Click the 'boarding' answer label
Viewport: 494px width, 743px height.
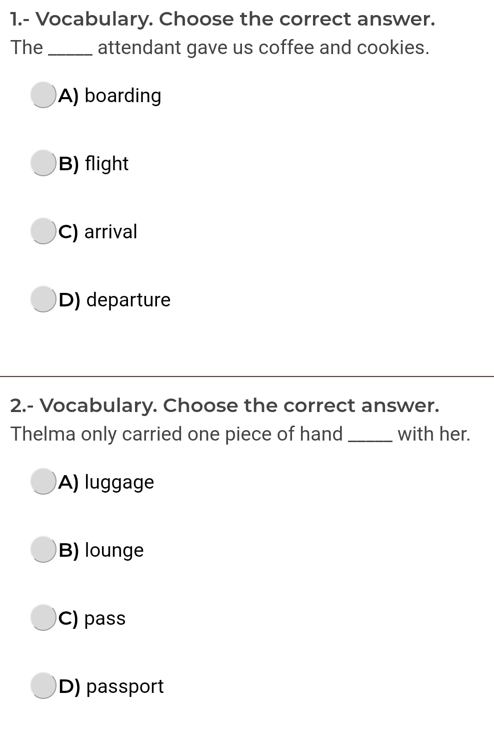click(110, 96)
